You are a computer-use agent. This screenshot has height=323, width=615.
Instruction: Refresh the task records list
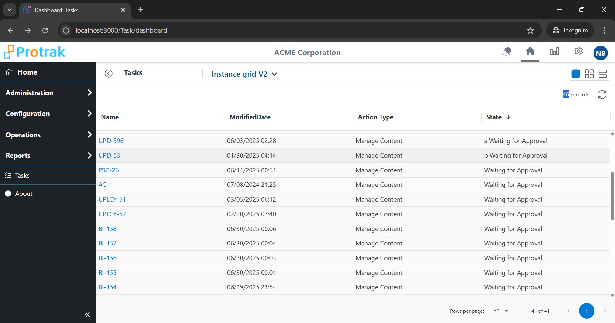coord(602,95)
